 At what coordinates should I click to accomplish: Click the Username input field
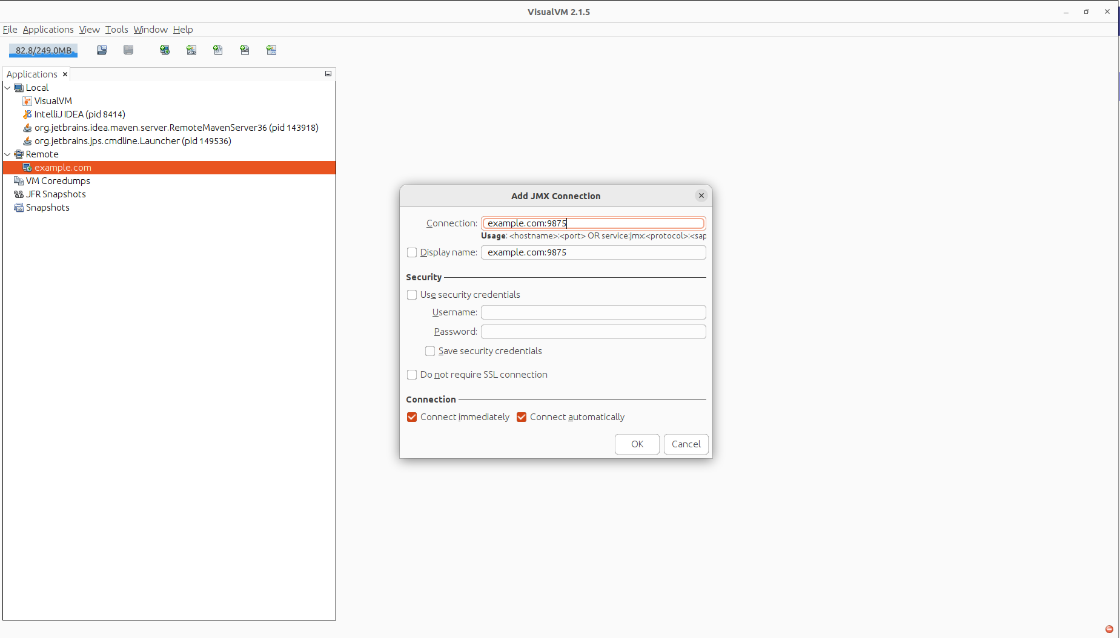click(594, 312)
